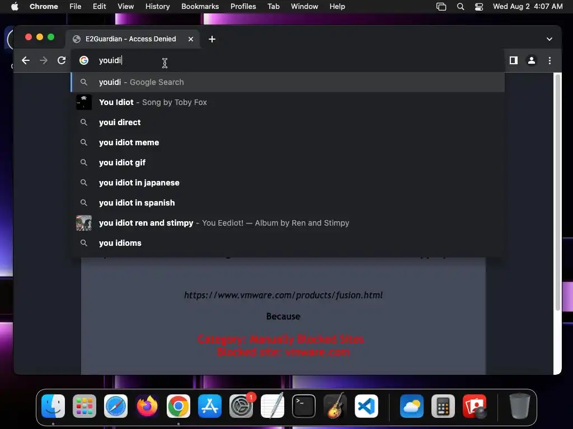Select the E2Guardian - Access Denied tab

[x=133, y=39]
